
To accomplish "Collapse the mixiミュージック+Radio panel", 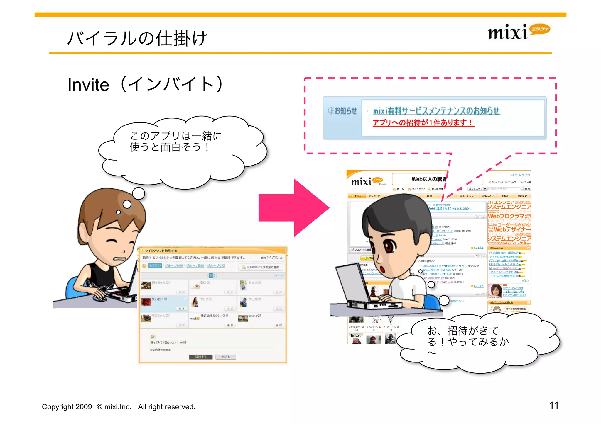I will (529, 302).
